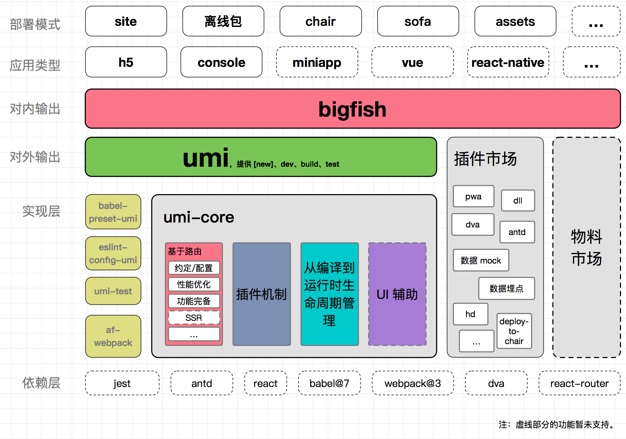626x439 pixels.
Task: Click the dashed "vue" box
Action: [x=413, y=62]
